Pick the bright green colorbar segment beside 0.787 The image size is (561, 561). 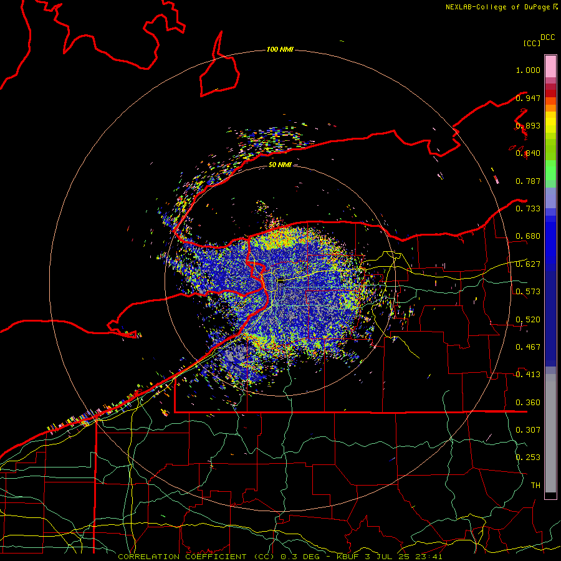pos(550,171)
